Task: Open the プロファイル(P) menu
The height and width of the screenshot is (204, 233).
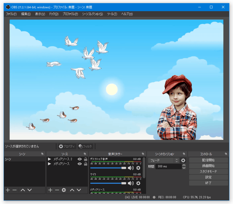Action: (70, 14)
